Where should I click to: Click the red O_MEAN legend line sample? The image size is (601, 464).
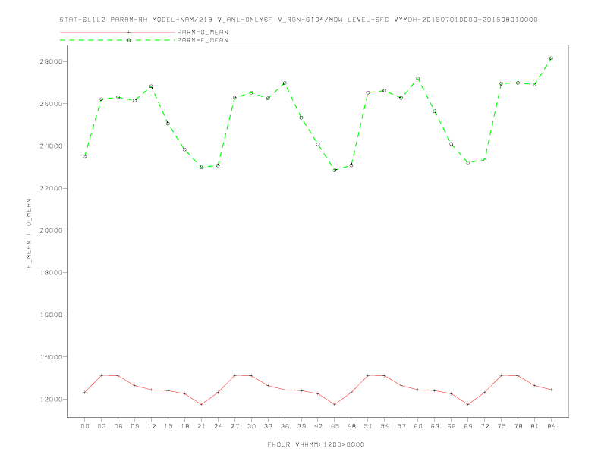118,32
